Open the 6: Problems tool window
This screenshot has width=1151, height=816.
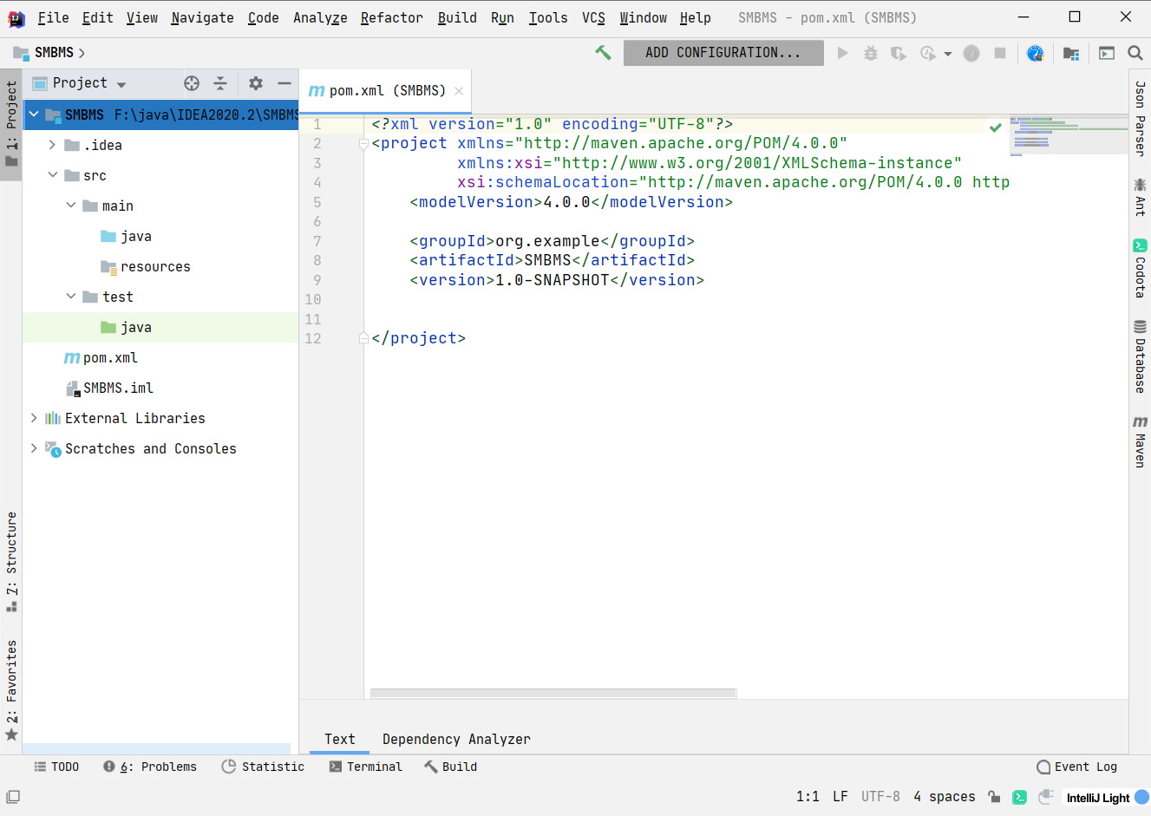(x=150, y=767)
